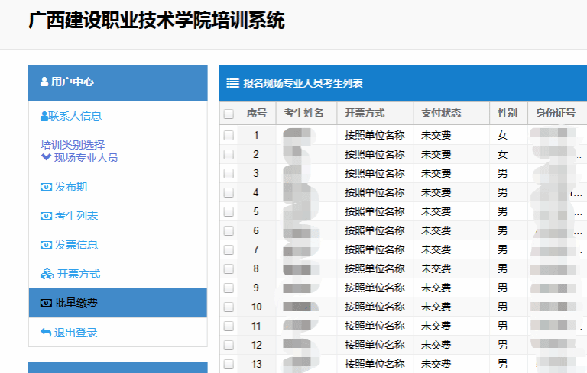Click the money icon beside 发票信息
The image size is (587, 373).
(46, 245)
